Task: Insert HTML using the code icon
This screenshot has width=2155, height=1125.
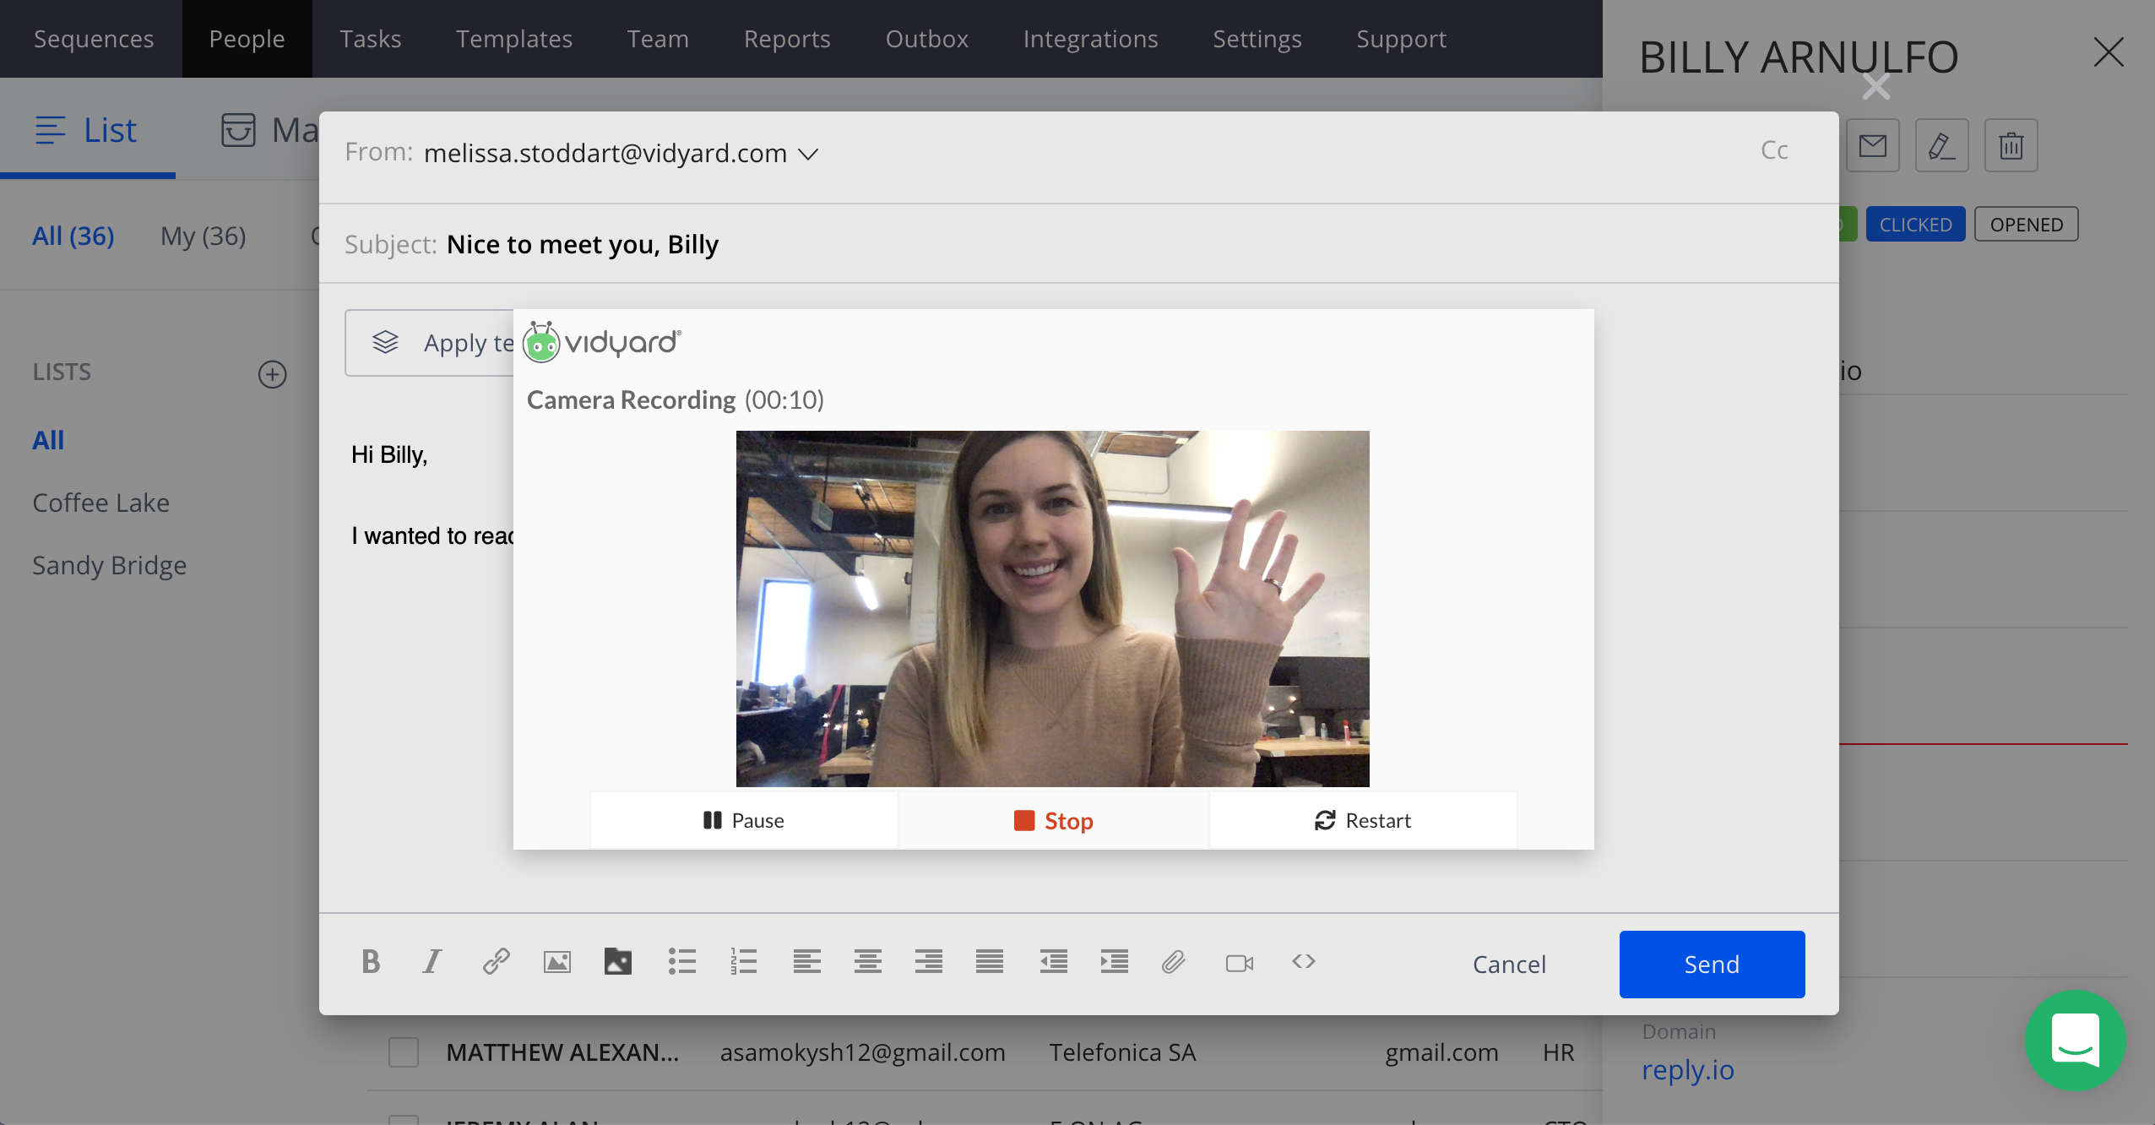Action: click(1301, 962)
